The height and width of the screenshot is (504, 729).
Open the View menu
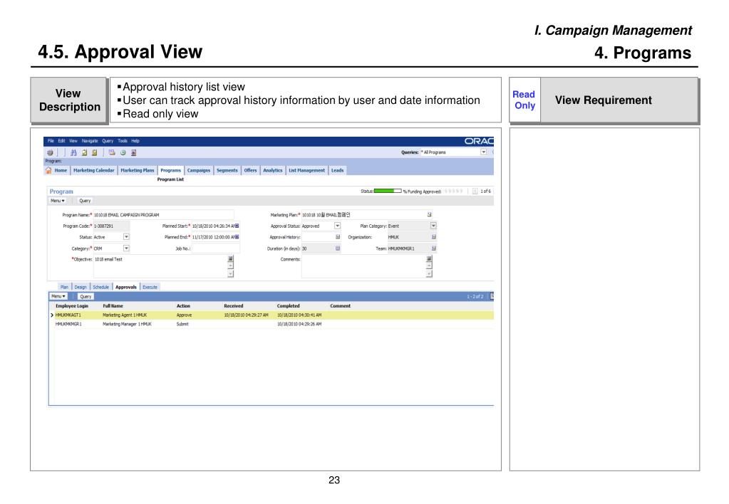pos(73,141)
